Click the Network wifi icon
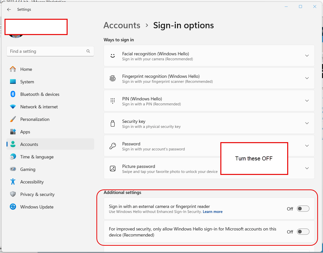The height and width of the screenshot is (253, 323). pyautogui.click(x=13, y=107)
